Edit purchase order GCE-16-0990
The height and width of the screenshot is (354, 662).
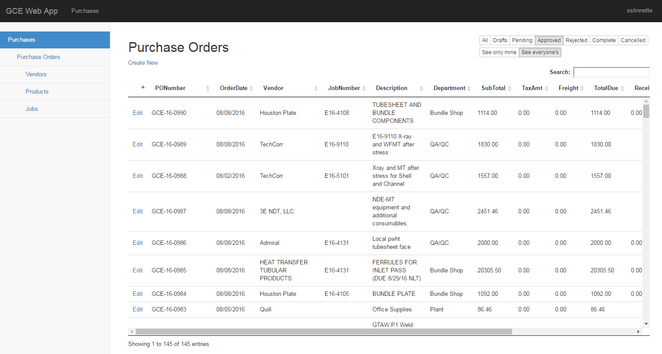[x=137, y=113]
